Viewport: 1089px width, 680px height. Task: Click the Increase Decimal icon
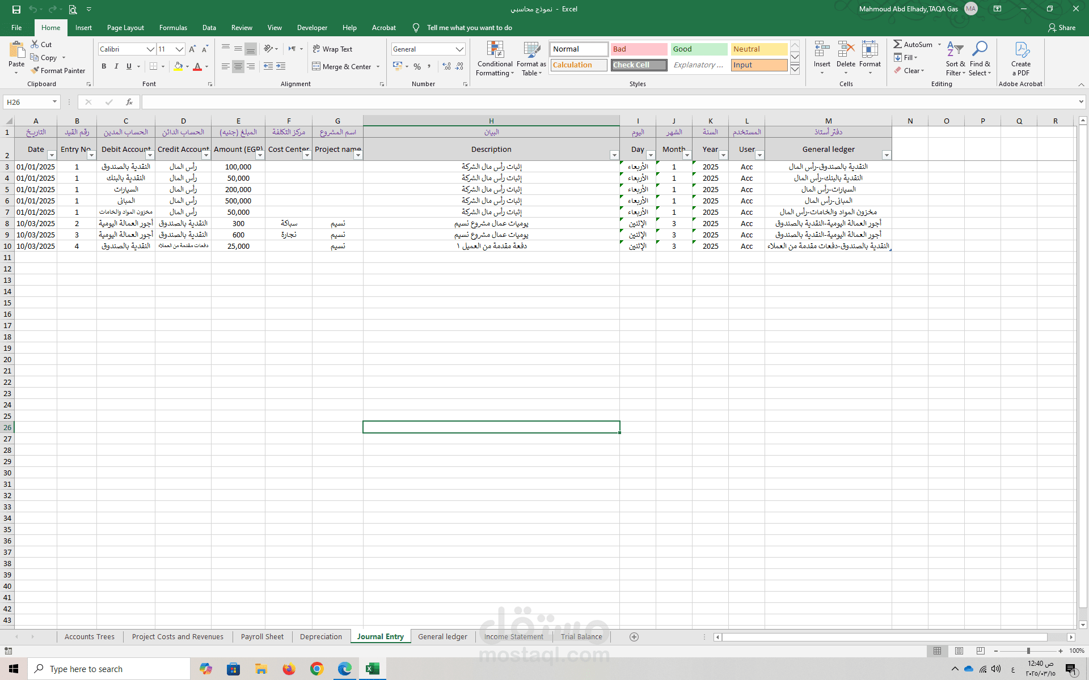446,67
